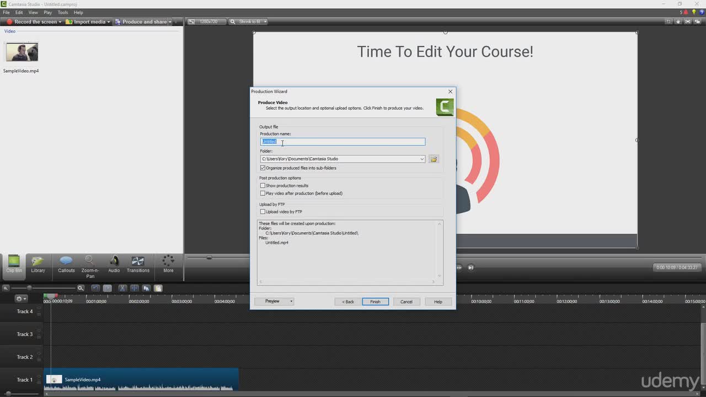The image size is (706, 397).
Task: Check Upload video by FTP
Action: point(263,212)
